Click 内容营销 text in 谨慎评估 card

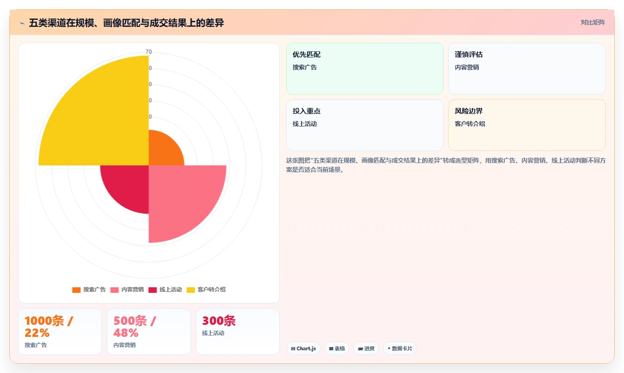[467, 67]
